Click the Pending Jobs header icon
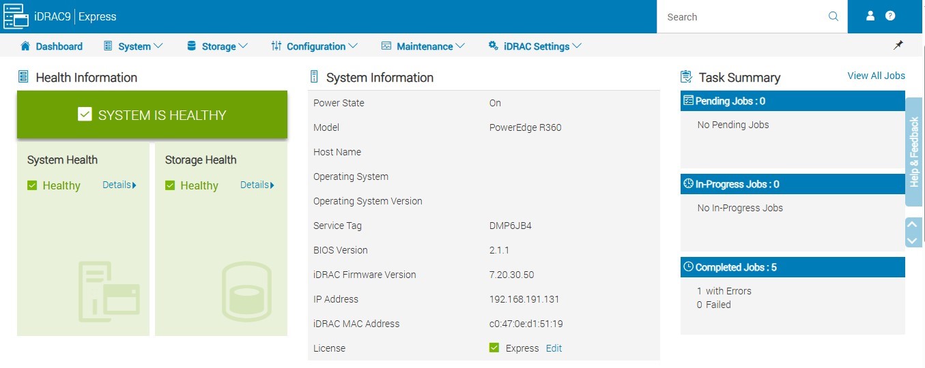925x368 pixels. click(x=688, y=101)
